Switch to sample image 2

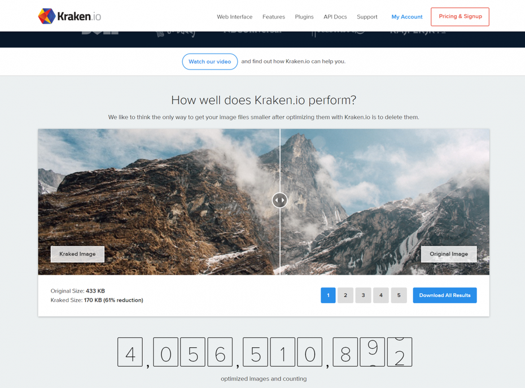pos(345,295)
